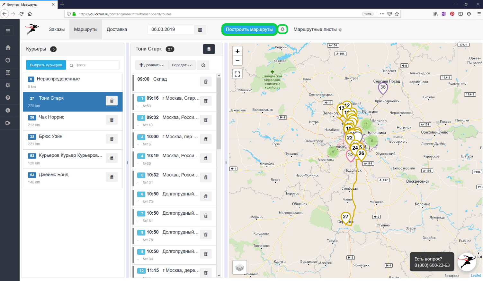Open Маршрутные листы gear settings

click(340, 30)
